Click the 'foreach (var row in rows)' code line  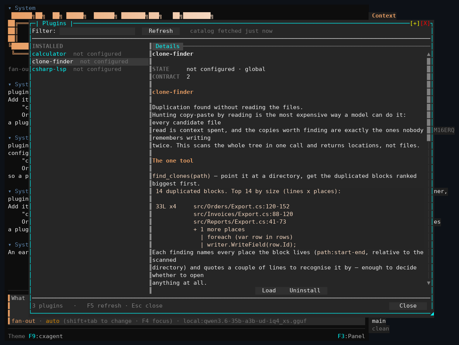[250, 237]
